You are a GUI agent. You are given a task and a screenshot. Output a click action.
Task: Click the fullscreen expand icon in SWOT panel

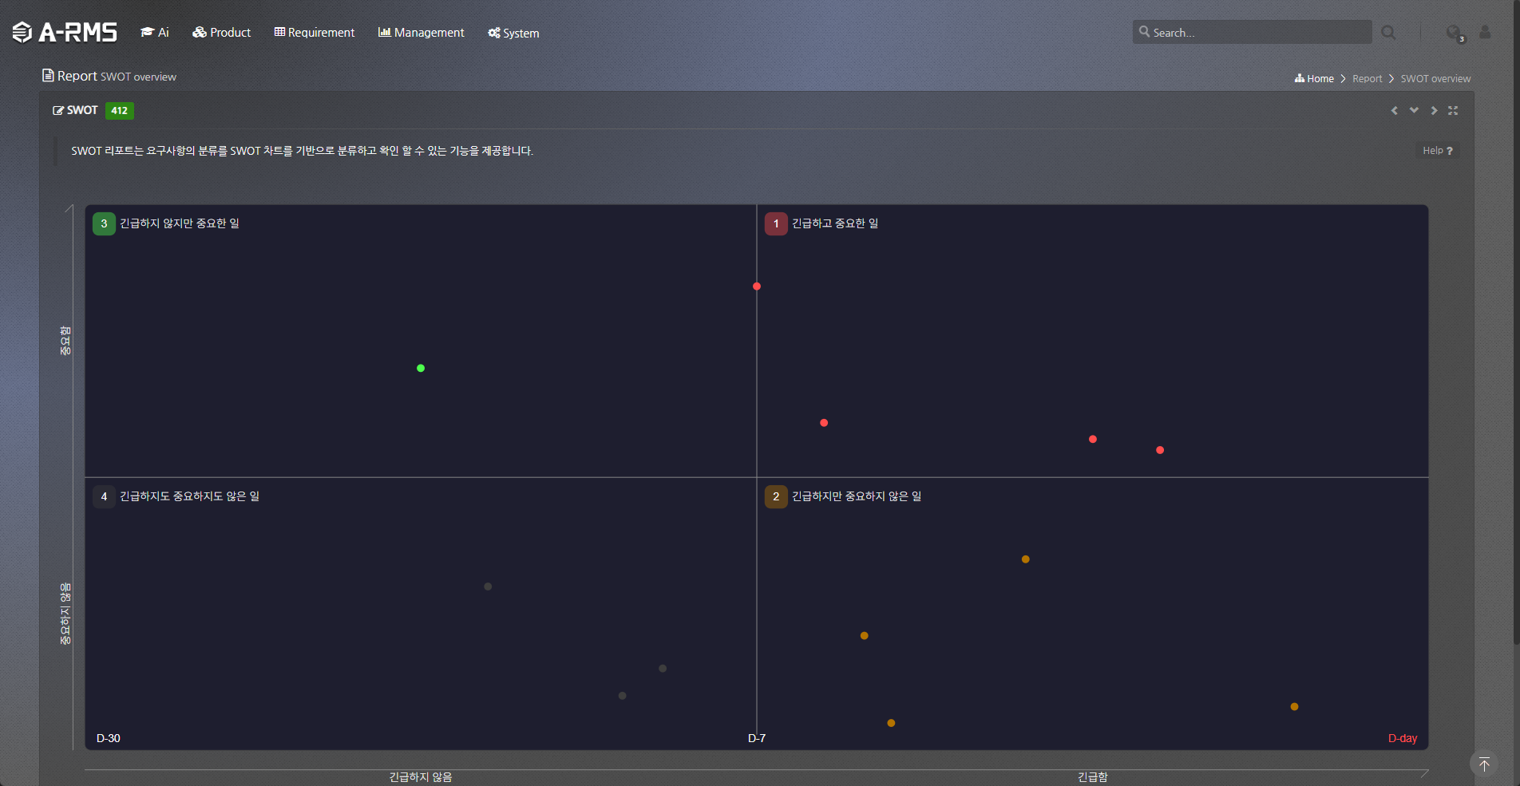click(x=1453, y=111)
